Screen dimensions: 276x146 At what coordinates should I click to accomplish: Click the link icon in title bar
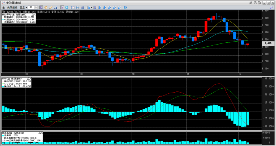[251, 2]
